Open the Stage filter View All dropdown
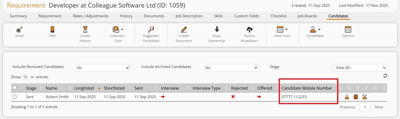400x119 pixels. pos(359,68)
